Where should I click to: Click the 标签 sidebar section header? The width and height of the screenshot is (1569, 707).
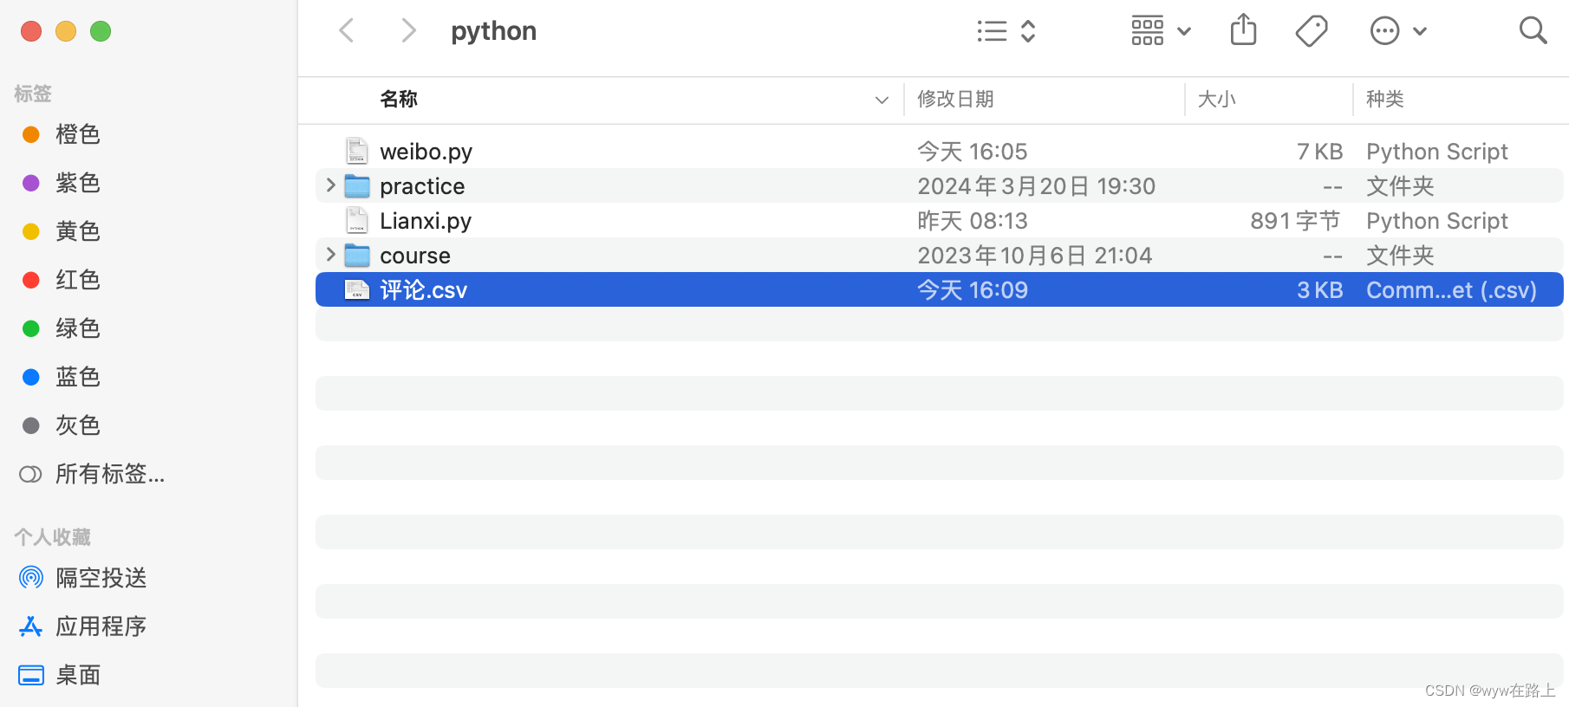33,94
